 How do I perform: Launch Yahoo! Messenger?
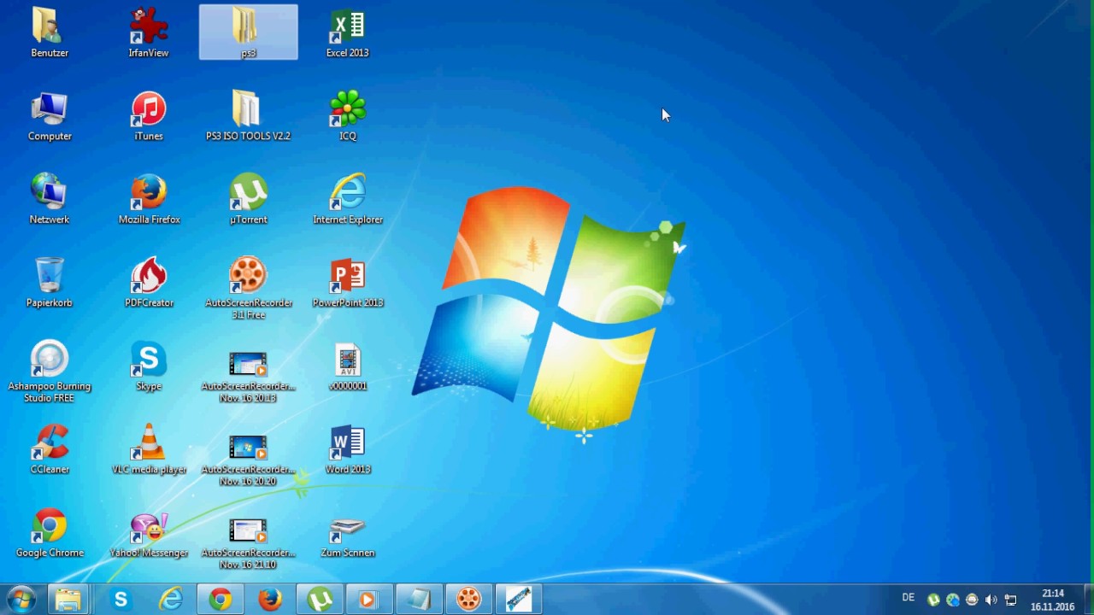(x=149, y=527)
